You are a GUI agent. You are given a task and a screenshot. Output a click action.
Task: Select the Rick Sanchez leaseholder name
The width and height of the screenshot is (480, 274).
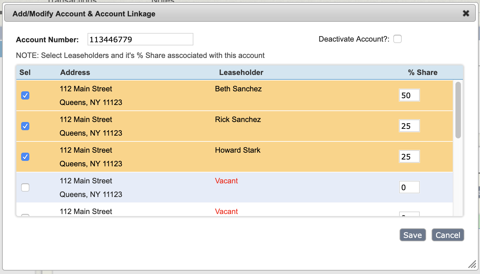pyautogui.click(x=238, y=120)
